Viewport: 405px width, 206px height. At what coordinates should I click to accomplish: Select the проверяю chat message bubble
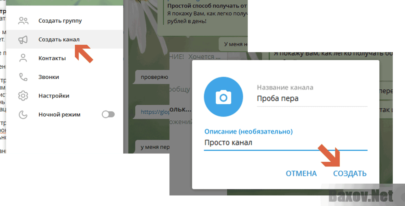155,77
